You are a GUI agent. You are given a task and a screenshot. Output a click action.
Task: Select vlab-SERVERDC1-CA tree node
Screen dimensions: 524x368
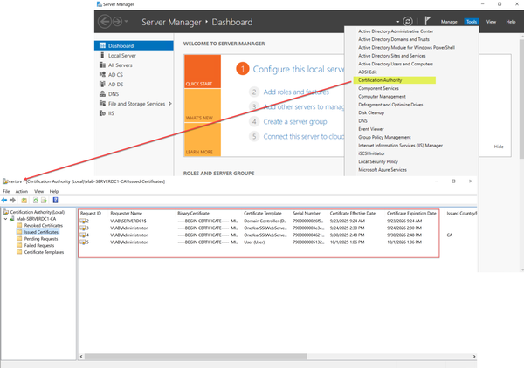coord(37,219)
